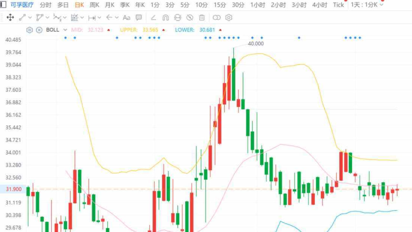Switch to the 2小时 interval
This screenshot has width=412, height=232.
pyautogui.click(x=278, y=5)
